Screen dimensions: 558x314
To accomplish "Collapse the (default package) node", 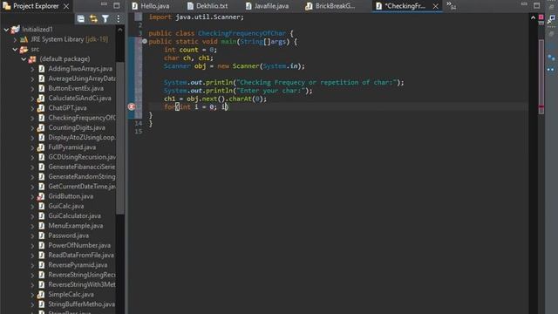I will [24, 59].
